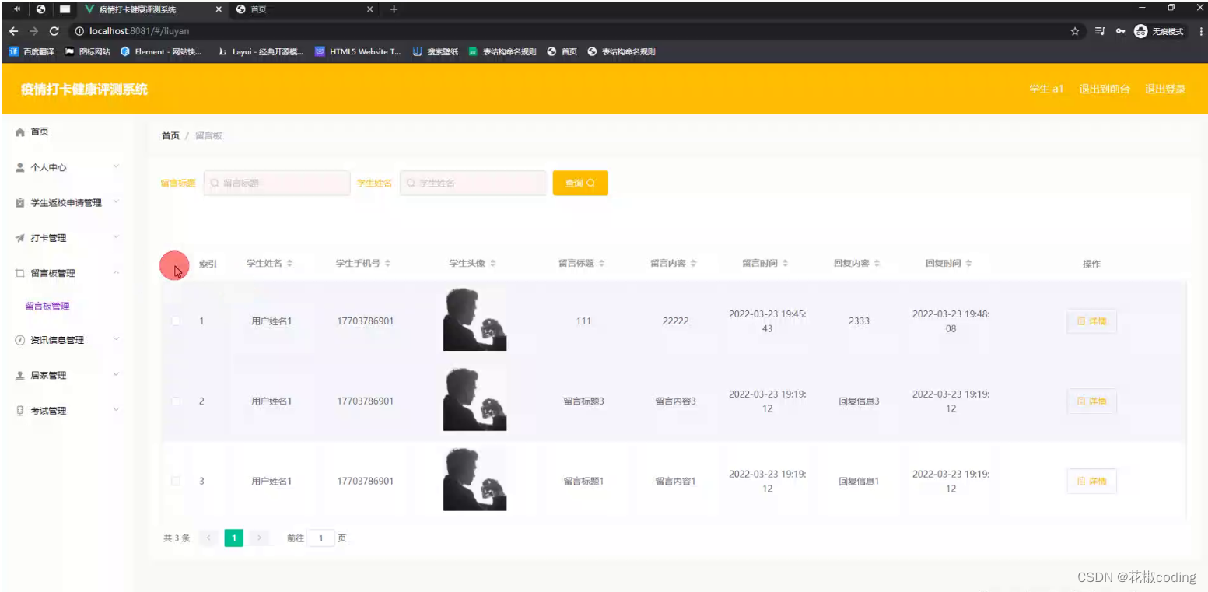Select the person icon next to 个人中心

point(19,166)
